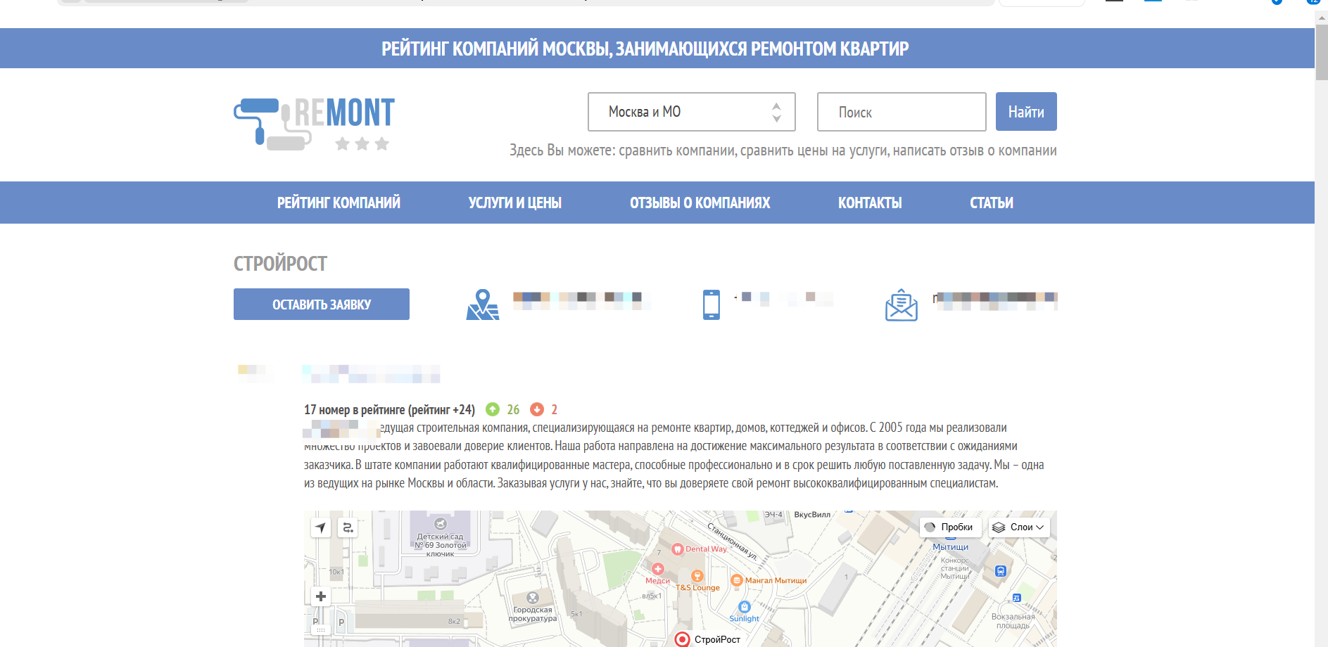
Task: Click the top banner title text
Action: (645, 49)
